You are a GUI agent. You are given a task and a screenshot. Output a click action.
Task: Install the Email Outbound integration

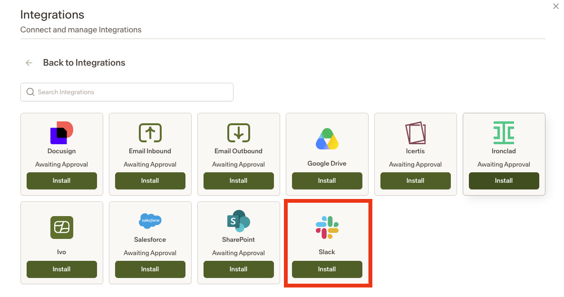(238, 181)
